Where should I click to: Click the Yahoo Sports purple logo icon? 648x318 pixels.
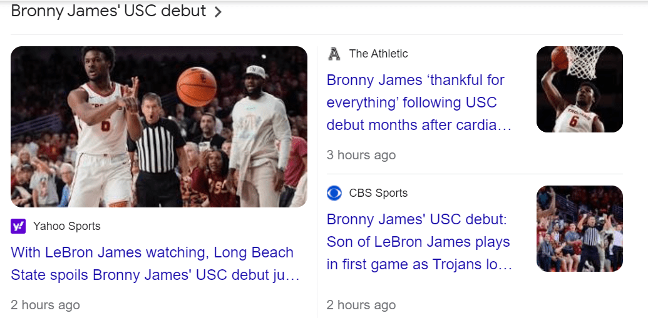click(18, 226)
